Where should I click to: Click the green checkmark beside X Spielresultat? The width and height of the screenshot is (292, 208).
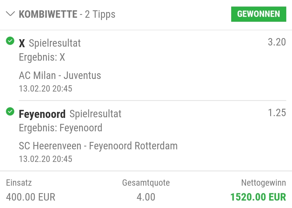tap(10, 41)
